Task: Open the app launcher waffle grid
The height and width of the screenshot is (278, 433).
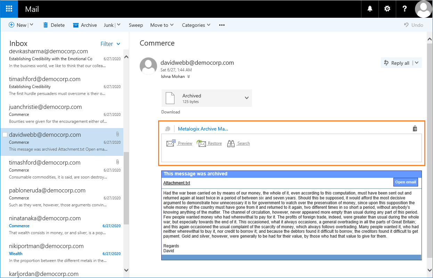Action: click(9, 9)
